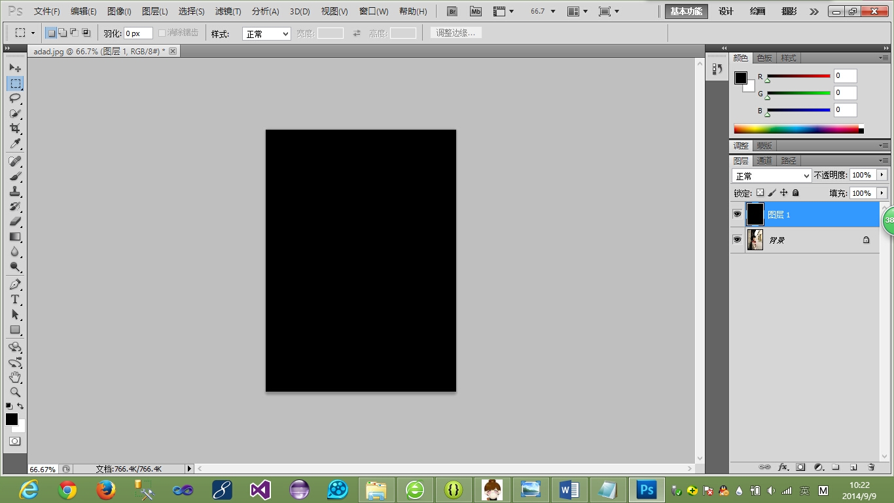
Task: Select the Move tool
Action: pyautogui.click(x=15, y=68)
